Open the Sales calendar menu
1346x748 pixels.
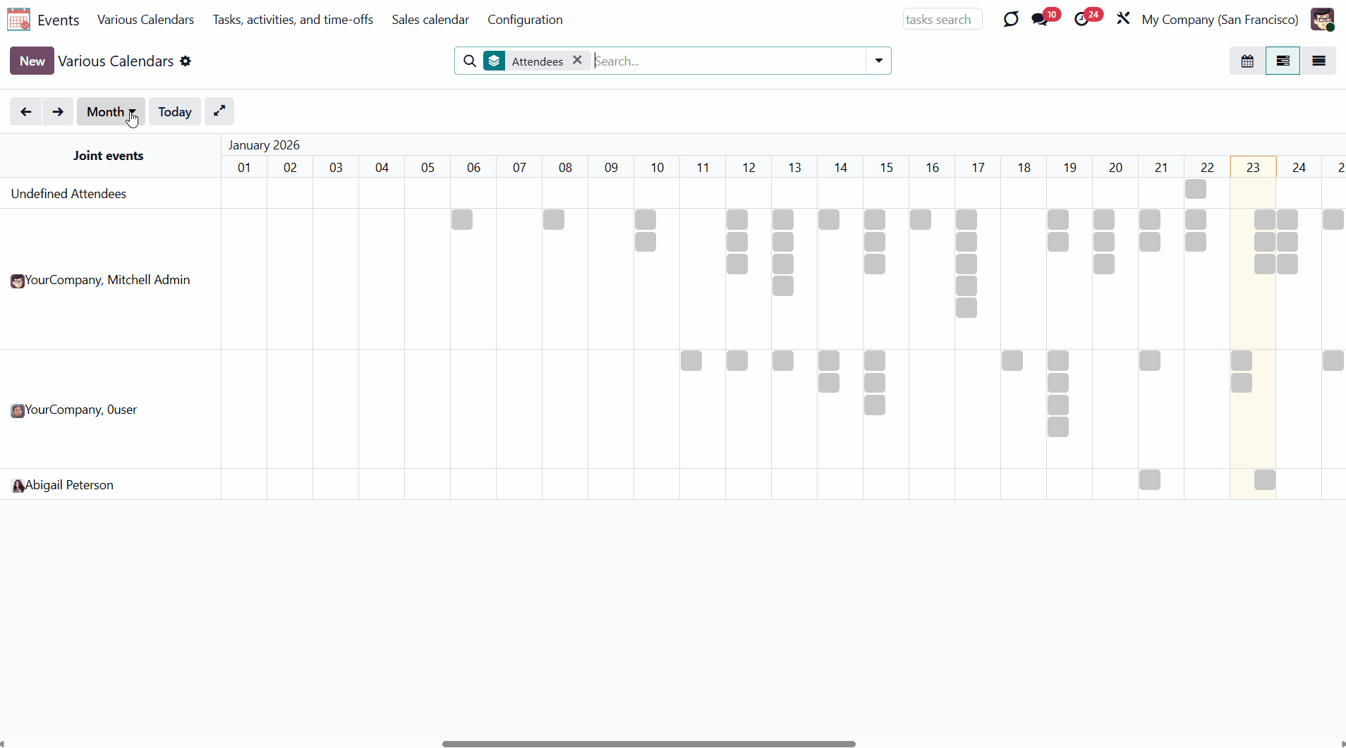[430, 20]
